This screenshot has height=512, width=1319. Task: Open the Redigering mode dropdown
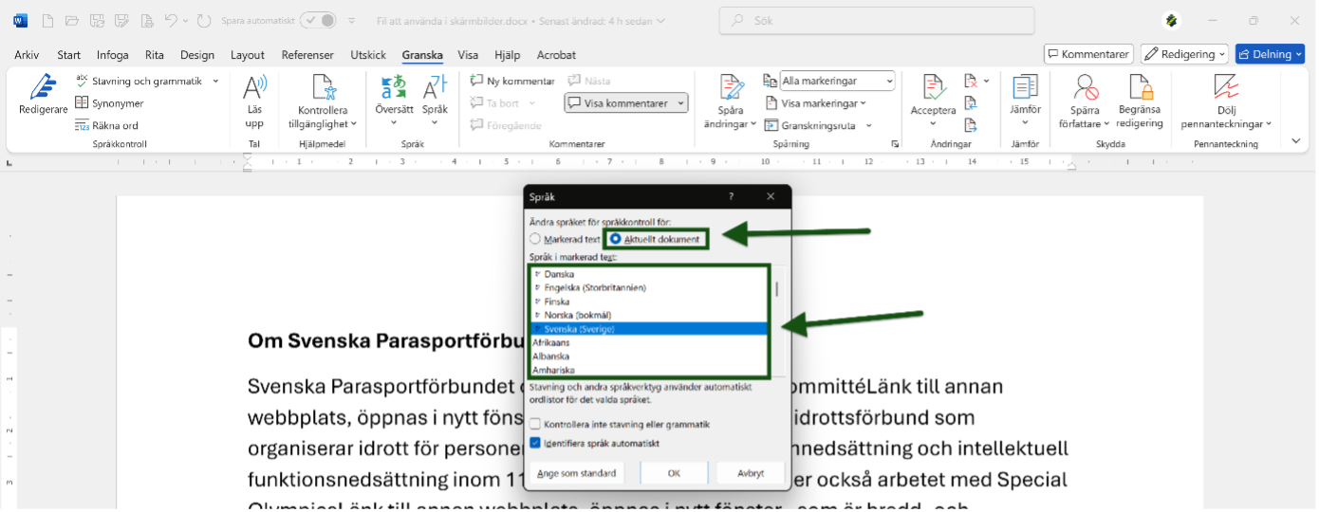pos(1184,54)
